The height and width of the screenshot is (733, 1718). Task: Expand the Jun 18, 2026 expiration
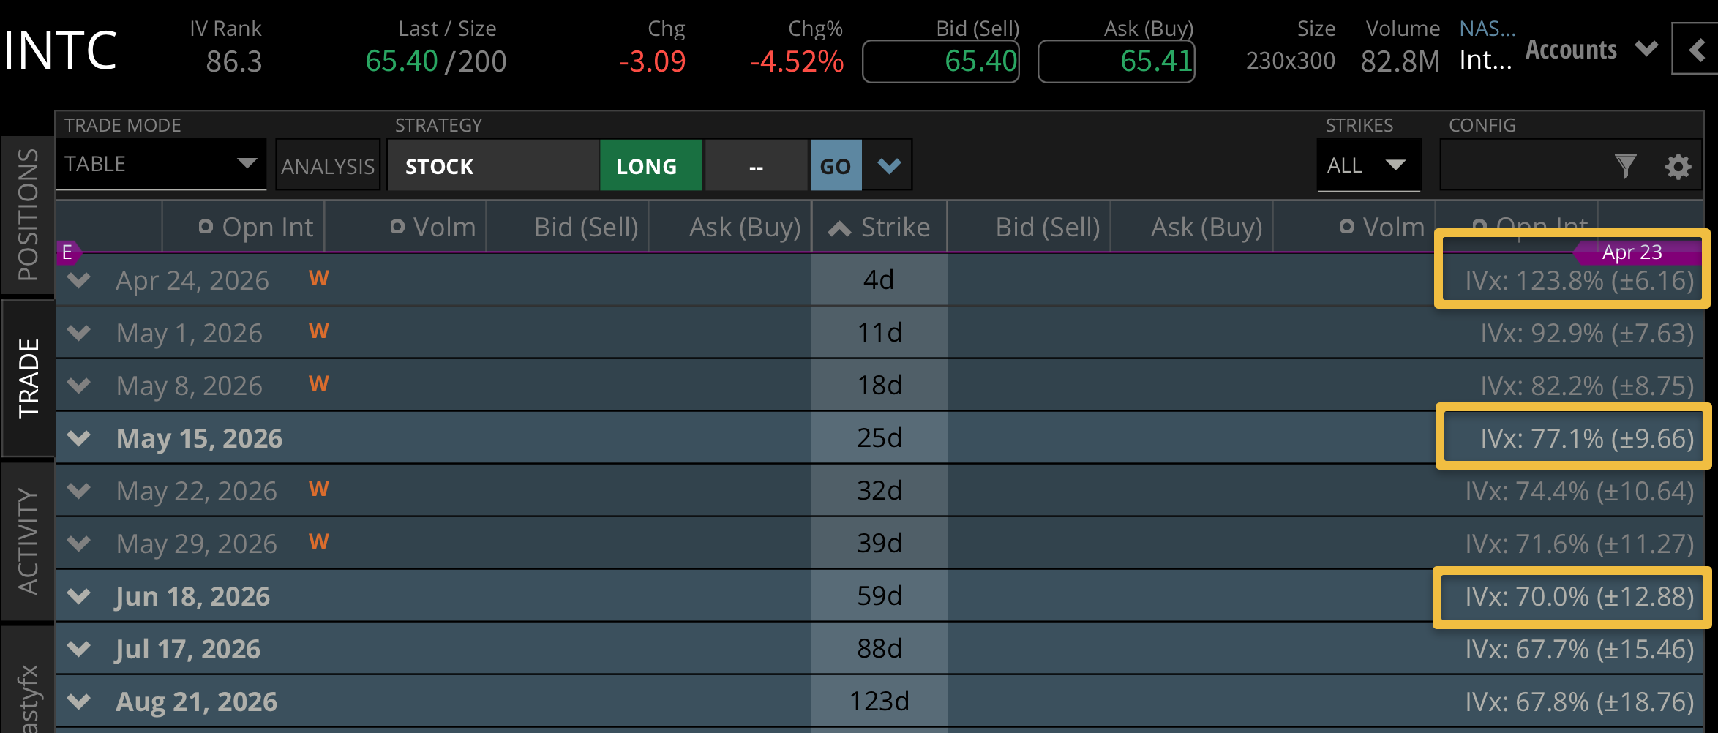tap(79, 596)
